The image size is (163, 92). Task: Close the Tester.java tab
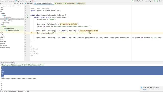[x=33, y=4]
